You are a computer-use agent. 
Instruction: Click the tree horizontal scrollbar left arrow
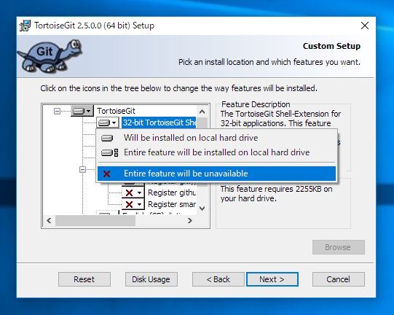point(50,221)
